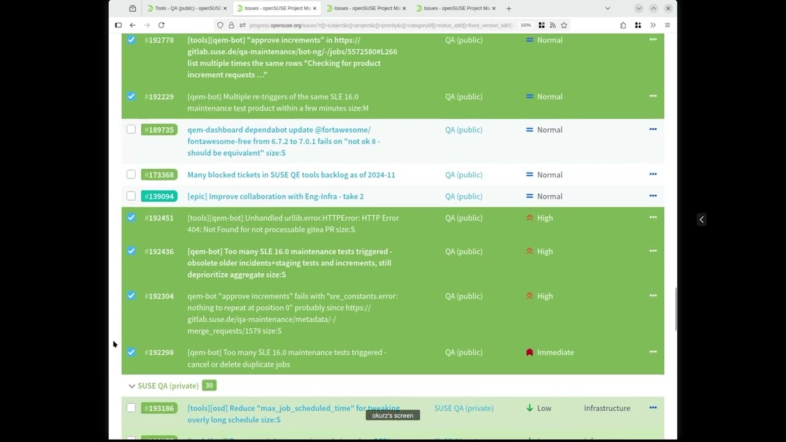Switch to Tools - QA (public) tab
Image resolution: width=786 pixels, height=442 pixels.
(x=187, y=9)
